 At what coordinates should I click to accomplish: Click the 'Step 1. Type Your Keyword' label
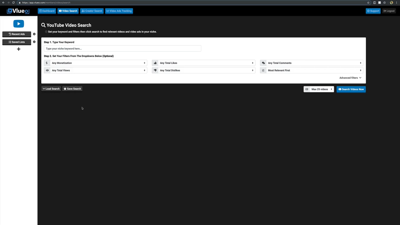(x=59, y=42)
